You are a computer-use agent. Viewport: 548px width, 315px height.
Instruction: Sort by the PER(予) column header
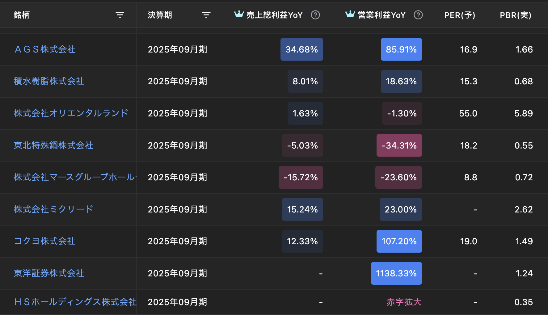tap(459, 15)
